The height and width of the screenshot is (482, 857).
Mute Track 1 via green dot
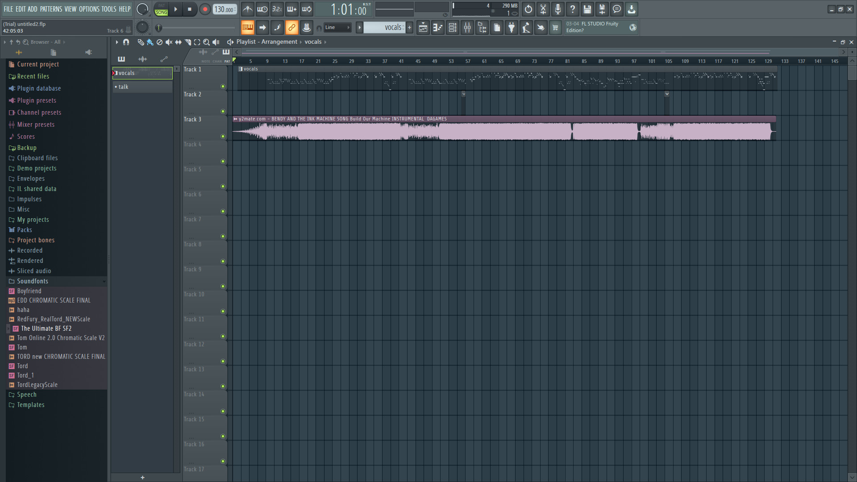click(223, 87)
